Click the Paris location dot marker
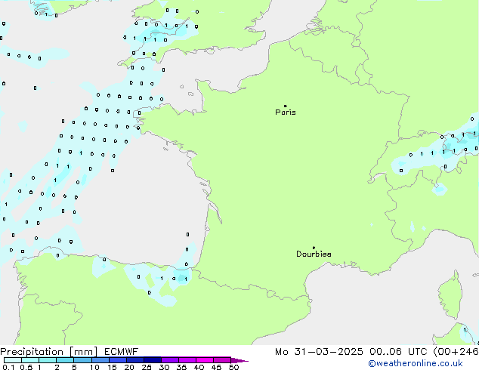This screenshot has width=479, height=370. coord(286,106)
